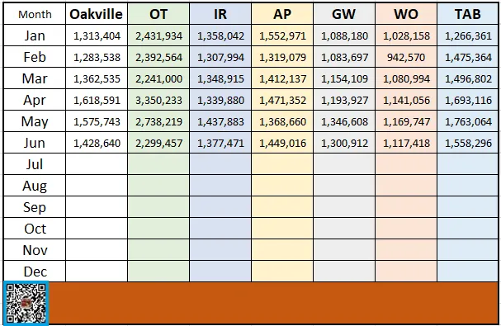The height and width of the screenshot is (326, 501).
Task: Click the WO February value 942,570
Action: tap(406, 57)
